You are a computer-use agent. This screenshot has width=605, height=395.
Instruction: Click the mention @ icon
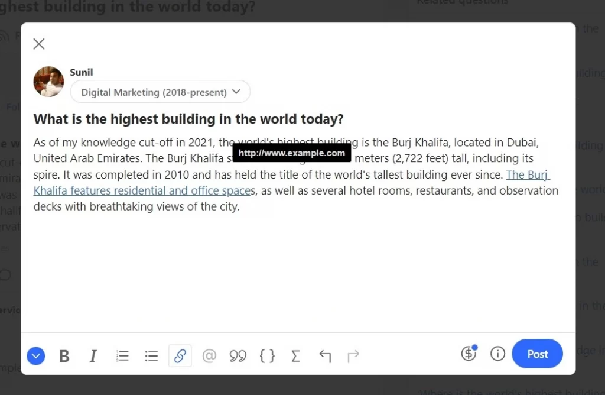click(209, 355)
